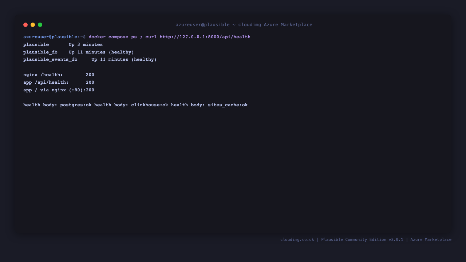Click the sites_cache:ok health body text
Image resolution: width=466 pixels, height=262 pixels.
tap(228, 105)
